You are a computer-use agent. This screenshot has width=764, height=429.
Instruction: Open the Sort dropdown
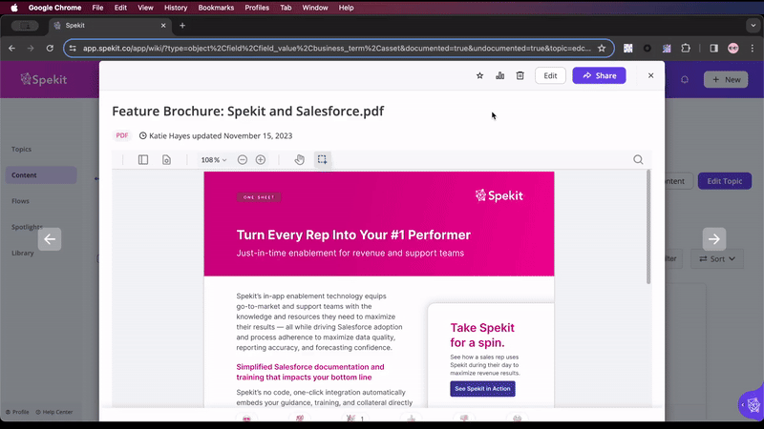pos(717,258)
